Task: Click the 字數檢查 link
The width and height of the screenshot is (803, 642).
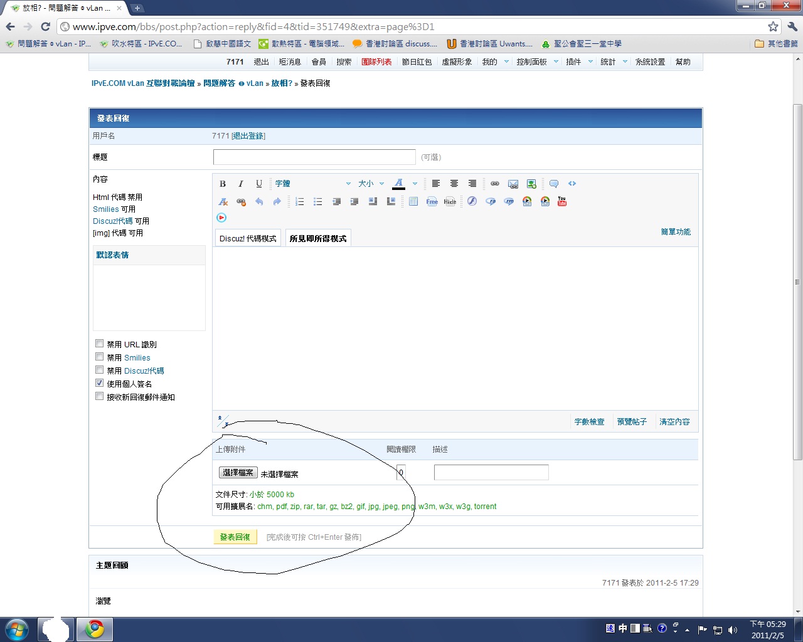Action: point(590,422)
